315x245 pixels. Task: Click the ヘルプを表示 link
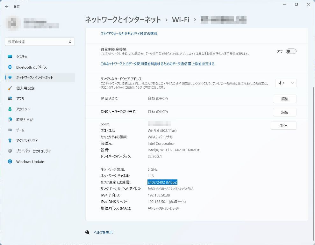point(103,233)
